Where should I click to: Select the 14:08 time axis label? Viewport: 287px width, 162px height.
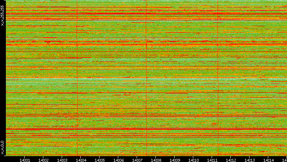(x=156, y=160)
